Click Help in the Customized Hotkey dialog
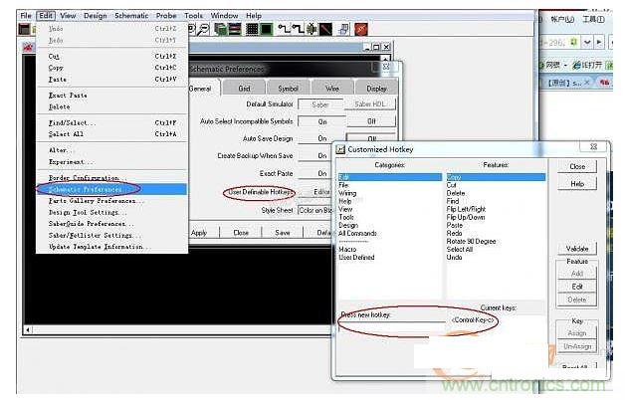The width and height of the screenshot is (625, 400). point(577,184)
